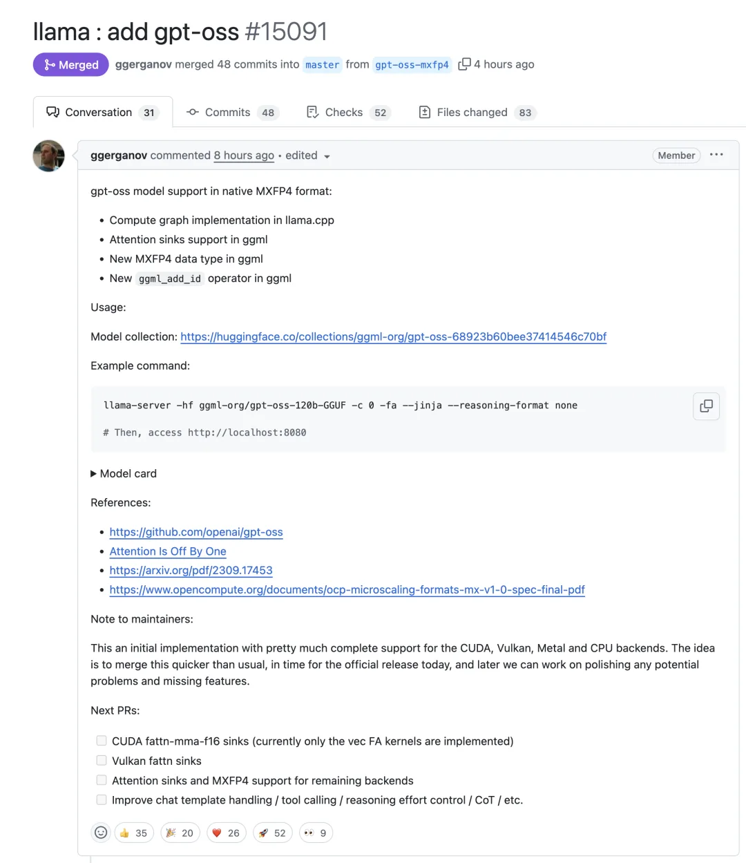Open the edited history dropdown
The width and height of the screenshot is (746, 863).
(308, 155)
